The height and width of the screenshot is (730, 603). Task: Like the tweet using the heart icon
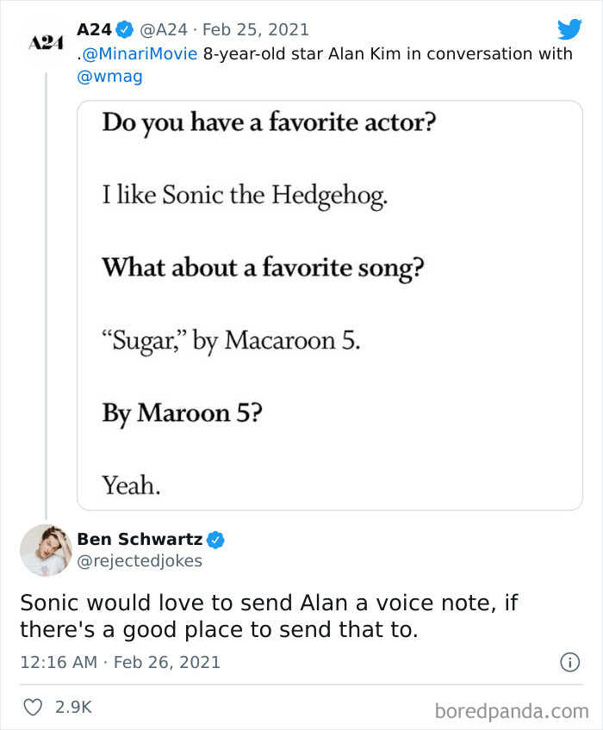click(33, 704)
